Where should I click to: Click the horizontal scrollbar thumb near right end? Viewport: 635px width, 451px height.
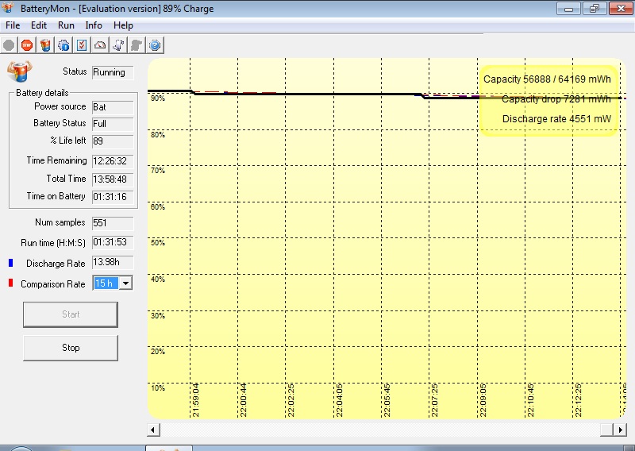point(606,430)
